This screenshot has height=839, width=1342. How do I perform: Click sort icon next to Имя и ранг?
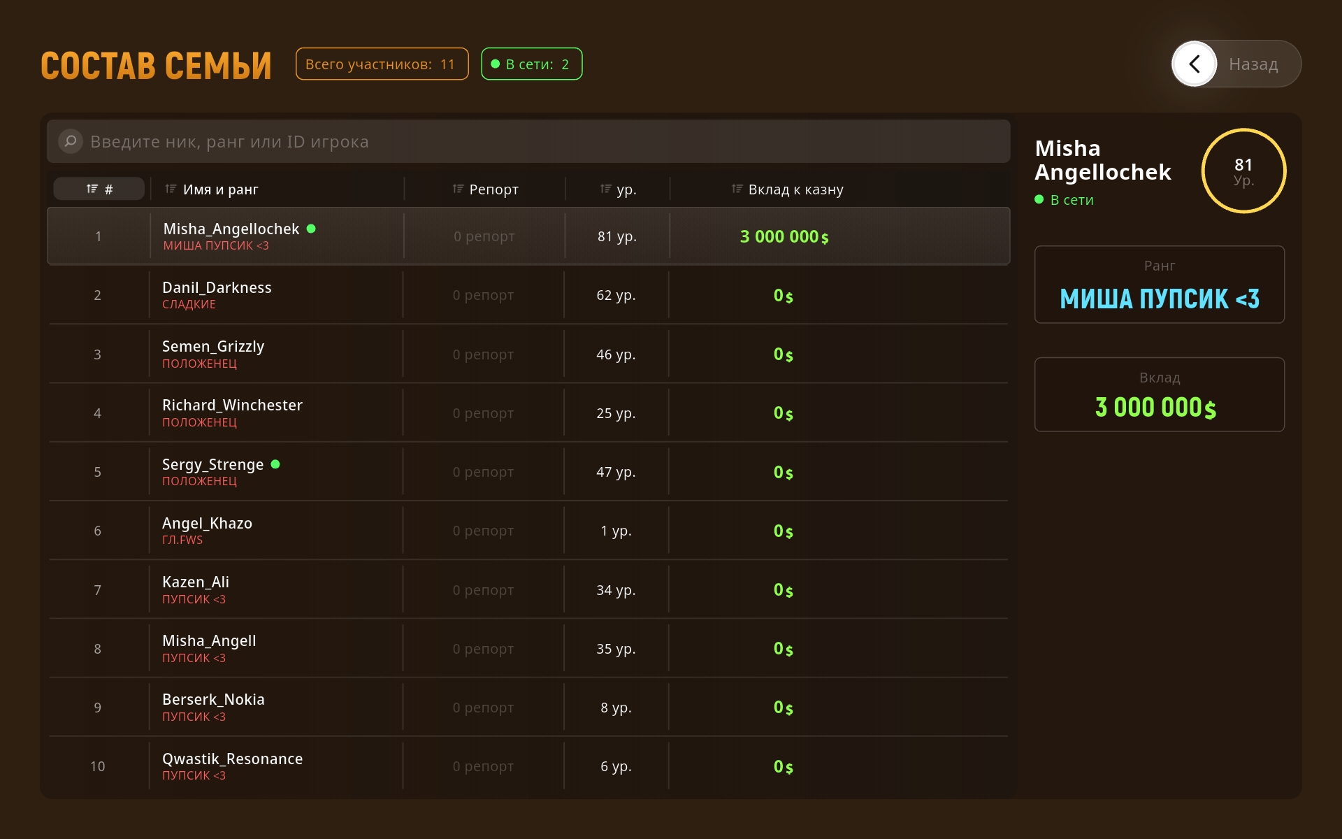point(171,189)
